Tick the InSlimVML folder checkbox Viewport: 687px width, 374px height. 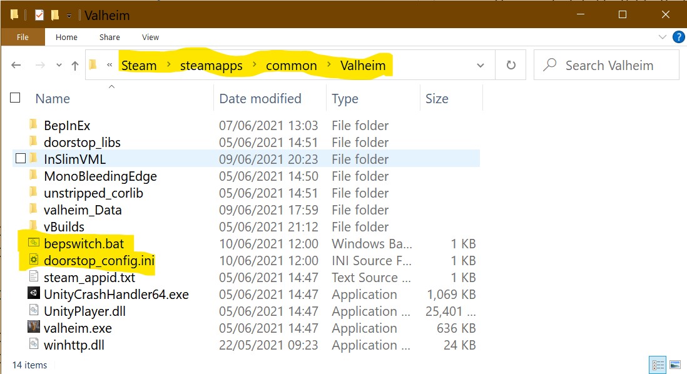21,158
